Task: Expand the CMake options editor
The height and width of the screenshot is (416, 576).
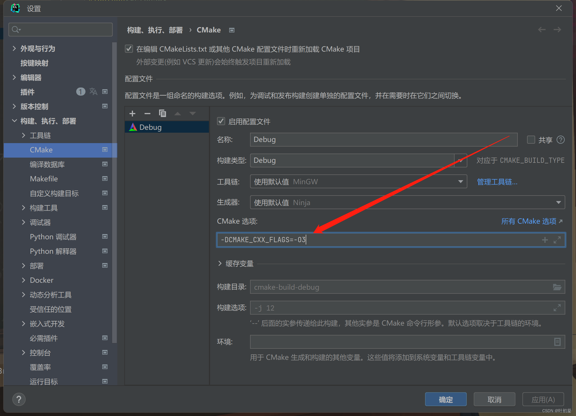Action: point(557,240)
